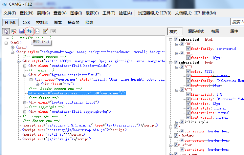
Task: Expand the container-fluid header-slide div
Action: click(25, 66)
